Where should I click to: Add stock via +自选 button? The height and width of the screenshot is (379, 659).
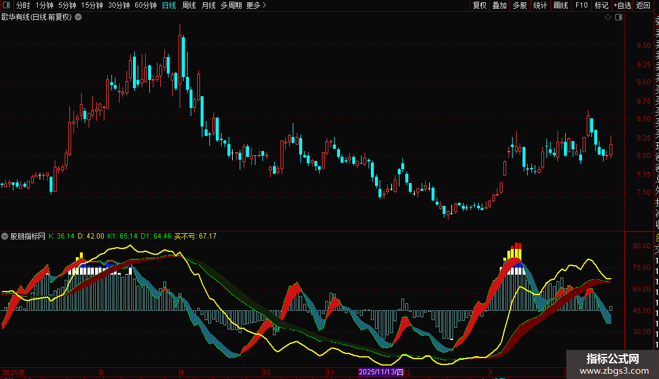pos(622,5)
